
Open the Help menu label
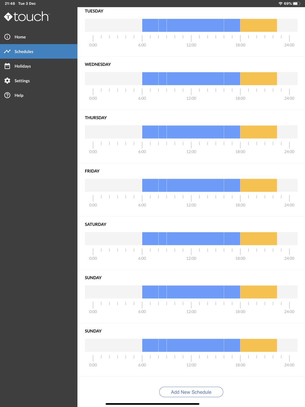19,95
